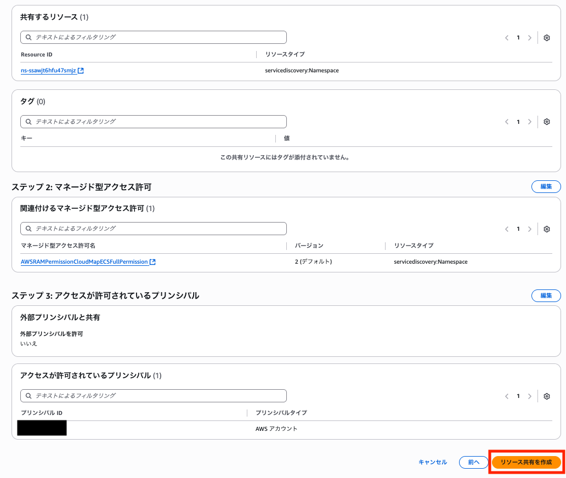Click 前へ to go back
Image resolution: width=566 pixels, height=478 pixels.
point(474,462)
